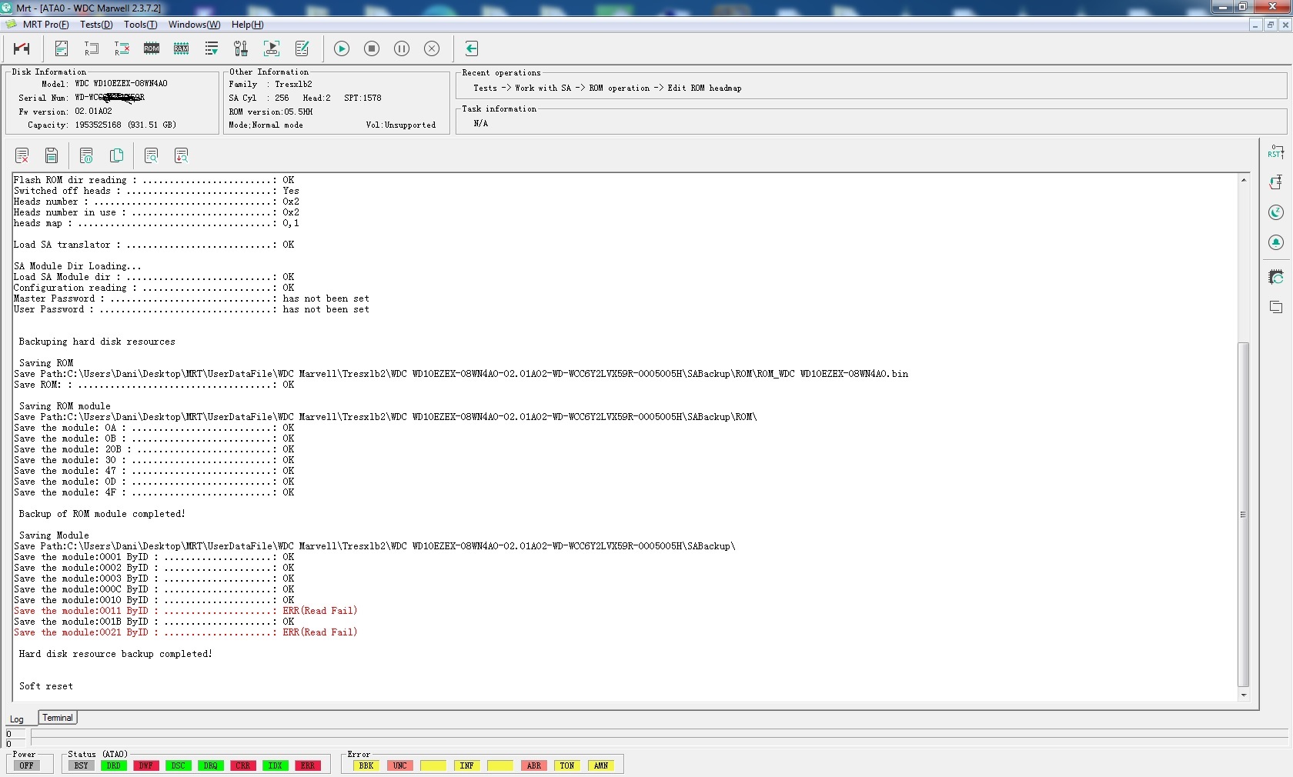The height and width of the screenshot is (777, 1293).
Task: Click the T/R clear toolbar icon with red X
Action: tap(122, 48)
